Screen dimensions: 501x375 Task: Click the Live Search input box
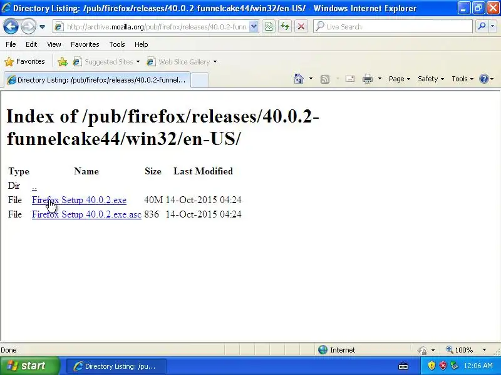click(393, 27)
